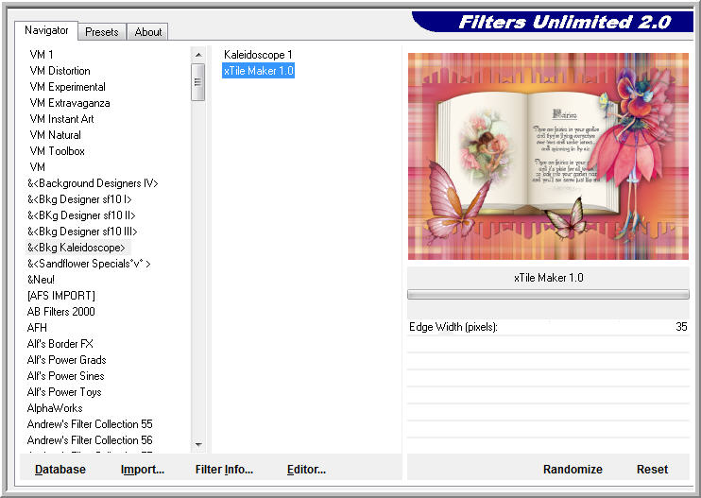Select VM Toolbox category

click(x=58, y=151)
